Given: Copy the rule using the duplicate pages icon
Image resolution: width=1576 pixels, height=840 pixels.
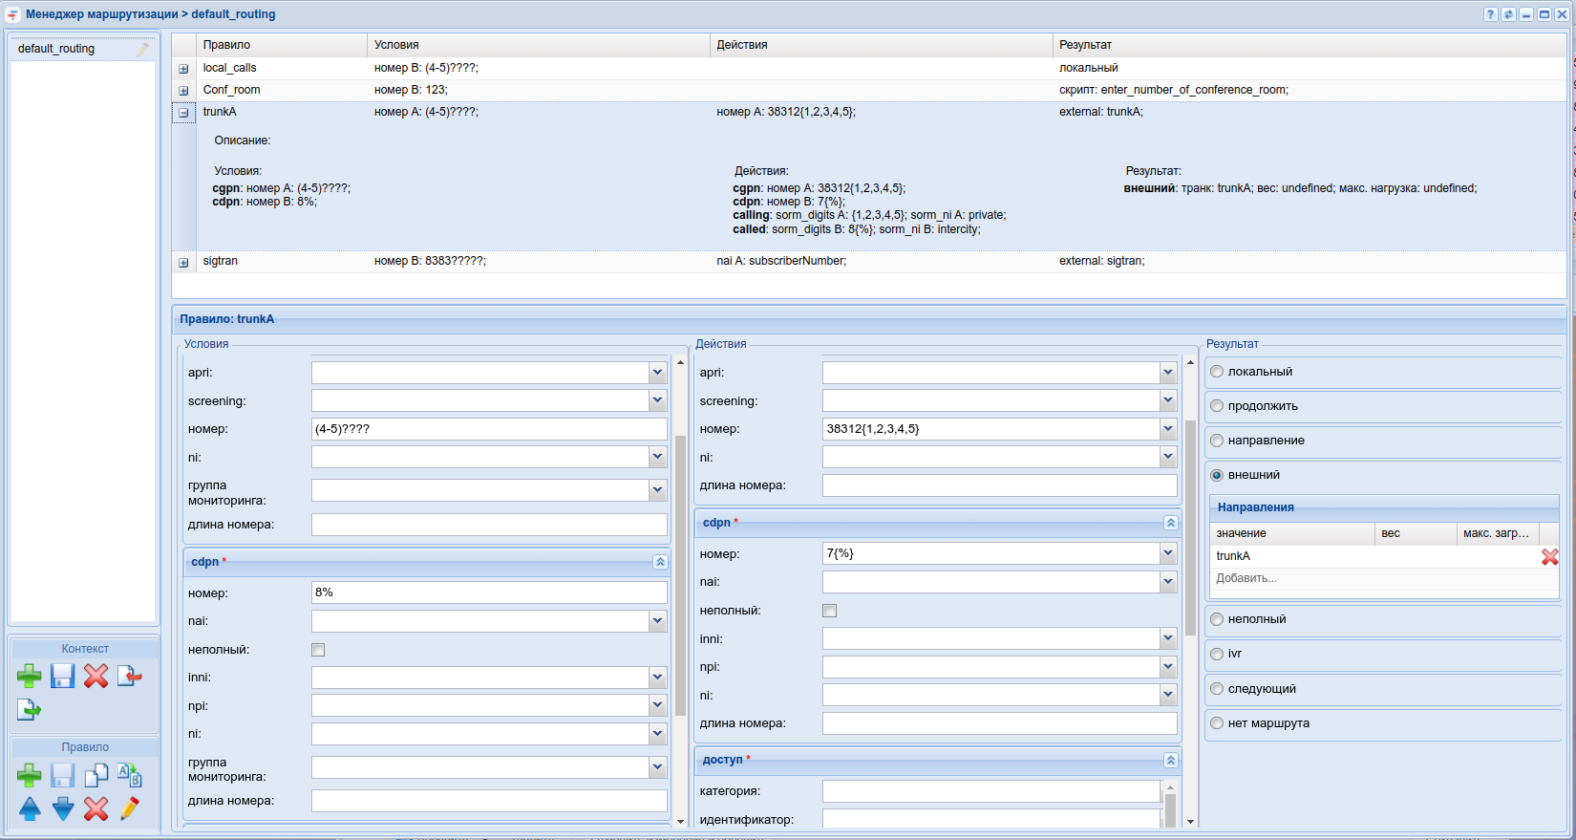Looking at the screenshot, I should tap(96, 775).
